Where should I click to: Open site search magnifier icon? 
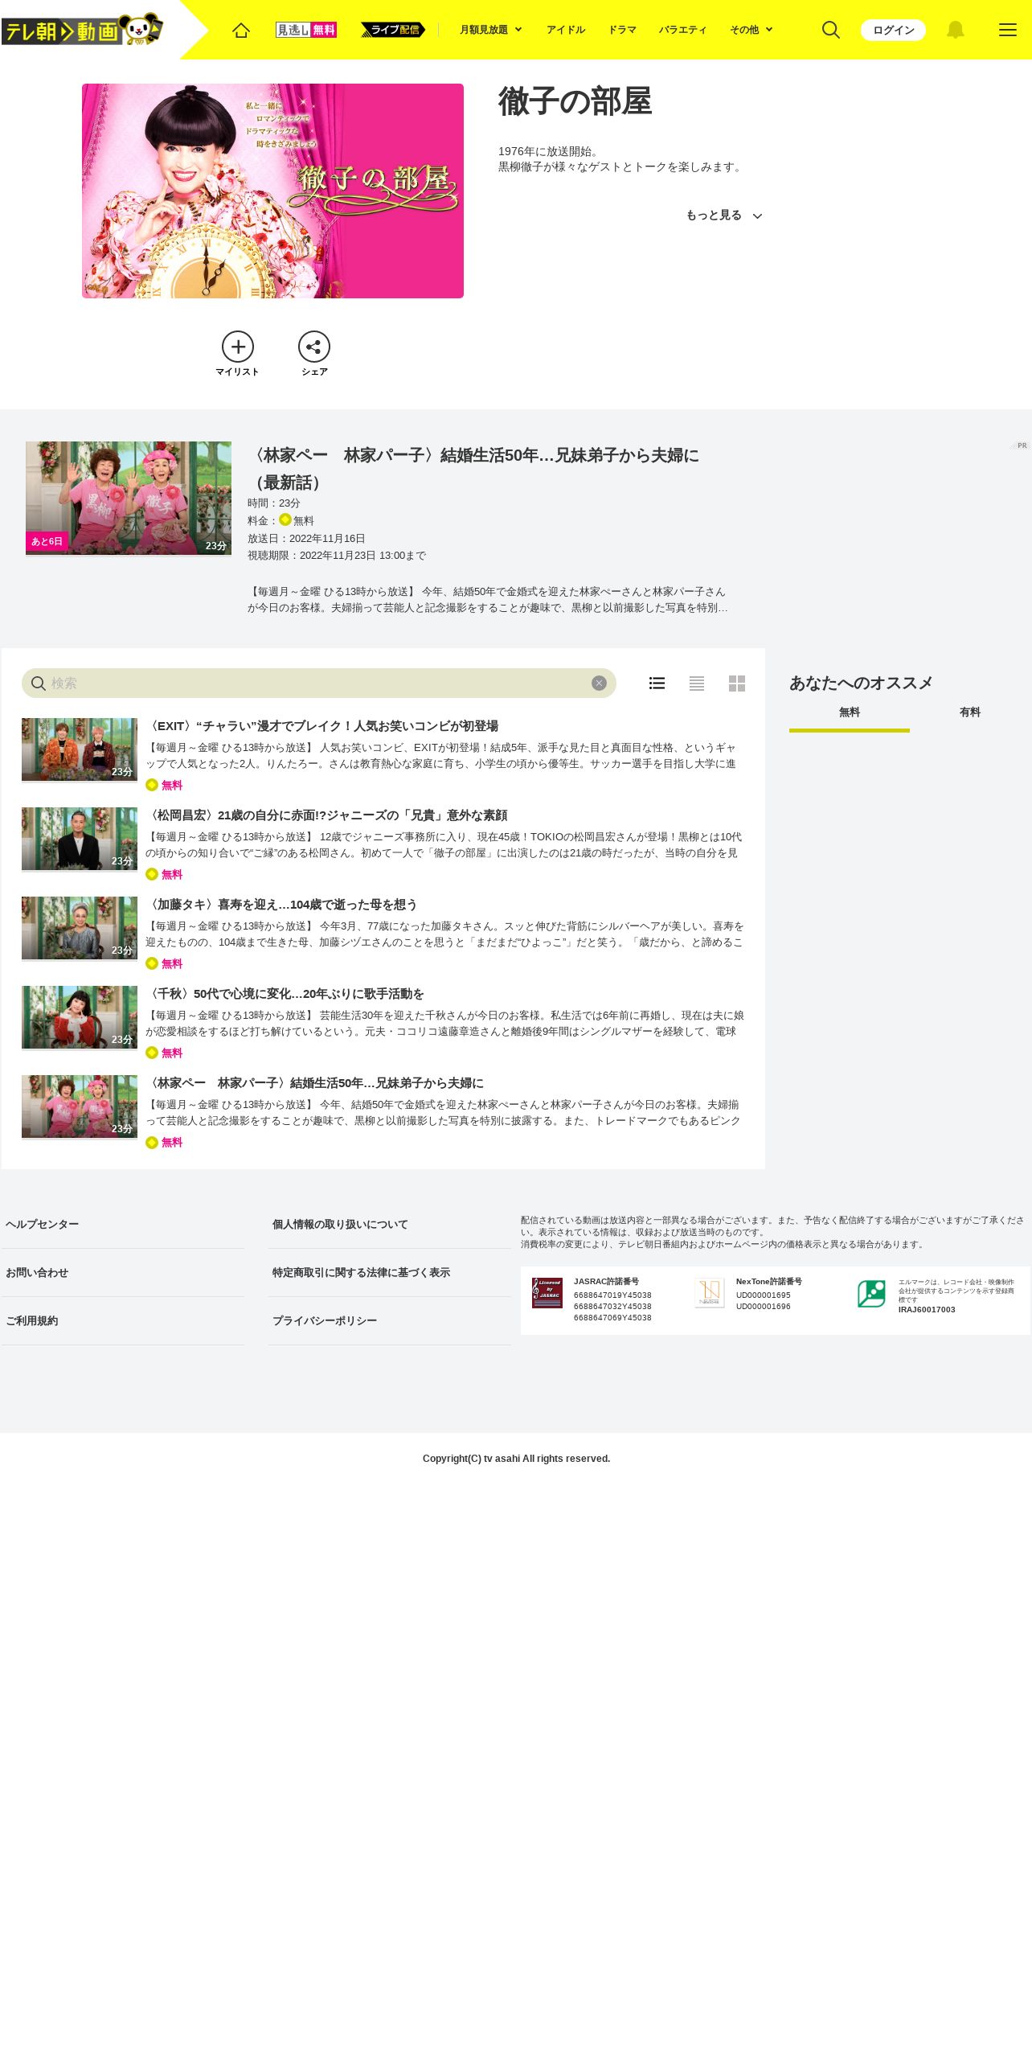[831, 30]
